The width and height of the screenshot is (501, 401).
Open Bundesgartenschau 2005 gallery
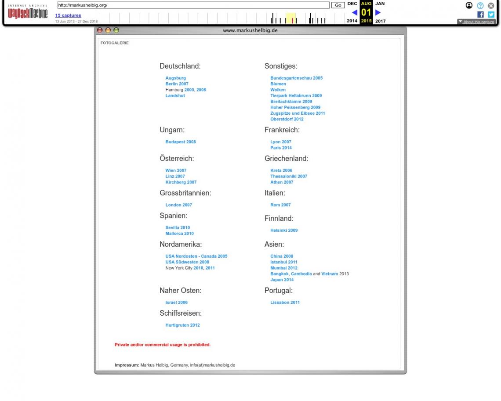coord(296,78)
